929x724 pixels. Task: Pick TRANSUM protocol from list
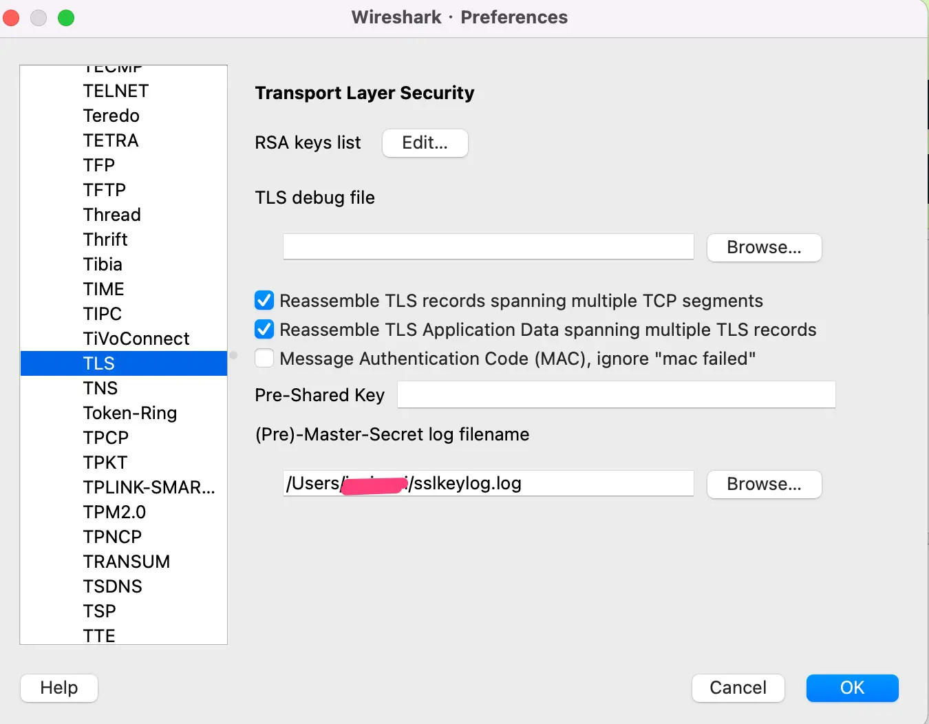[x=127, y=562]
